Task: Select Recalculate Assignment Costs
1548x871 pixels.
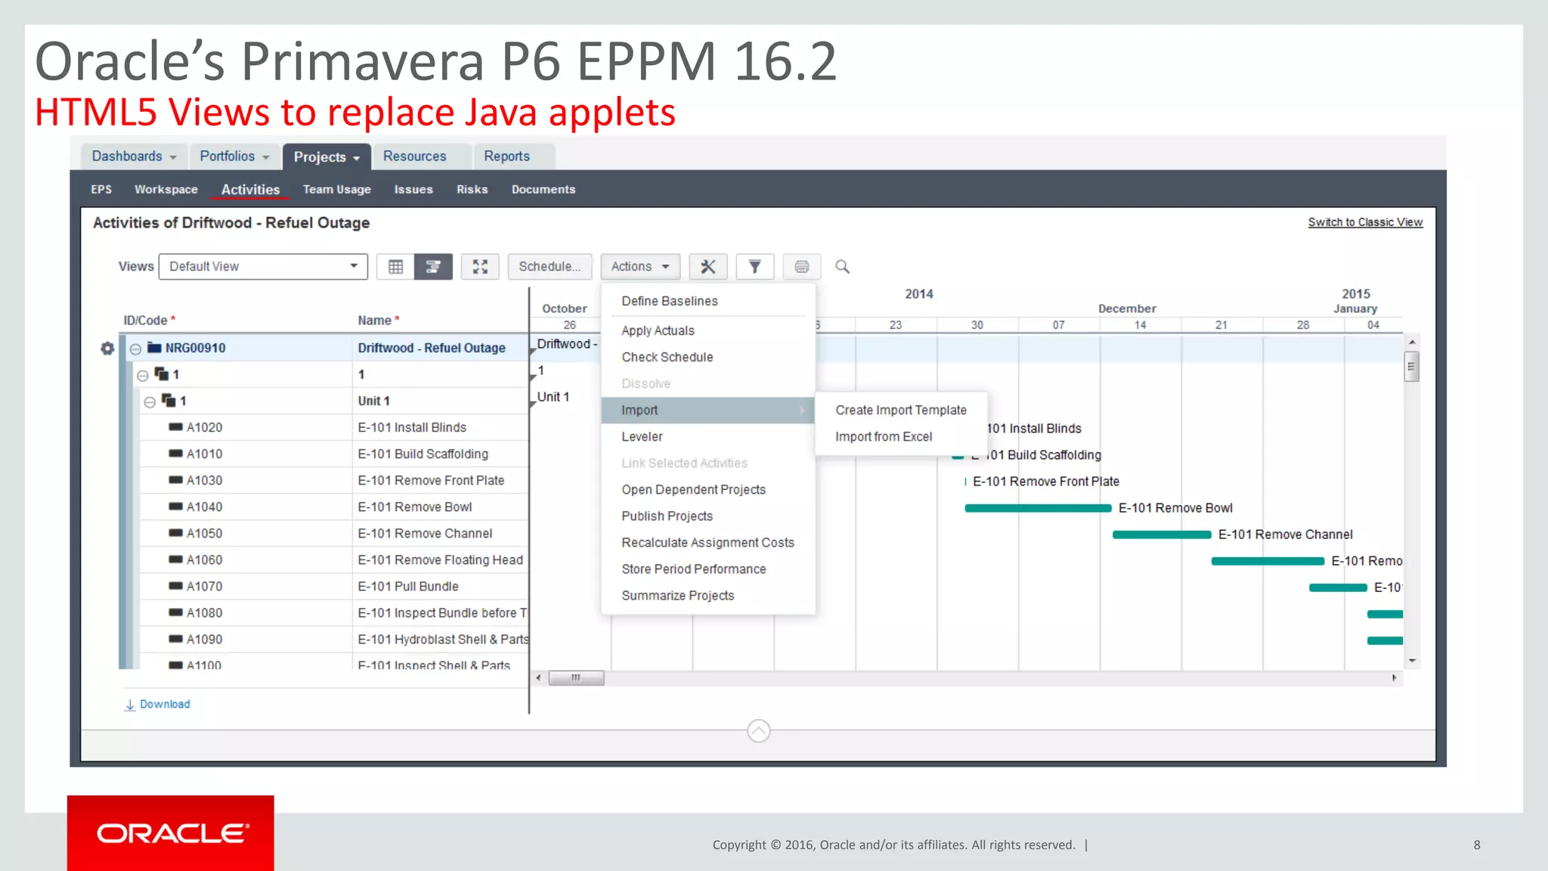Action: [x=707, y=542]
